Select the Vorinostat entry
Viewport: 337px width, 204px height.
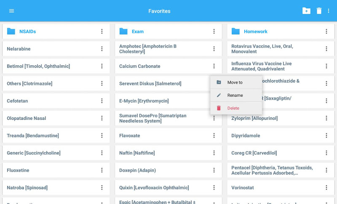coord(281,188)
